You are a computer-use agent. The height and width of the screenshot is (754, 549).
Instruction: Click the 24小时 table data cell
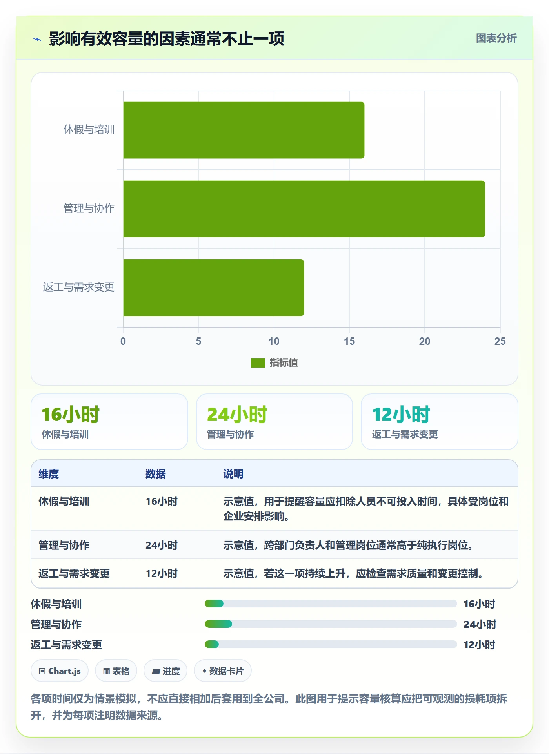point(162,545)
